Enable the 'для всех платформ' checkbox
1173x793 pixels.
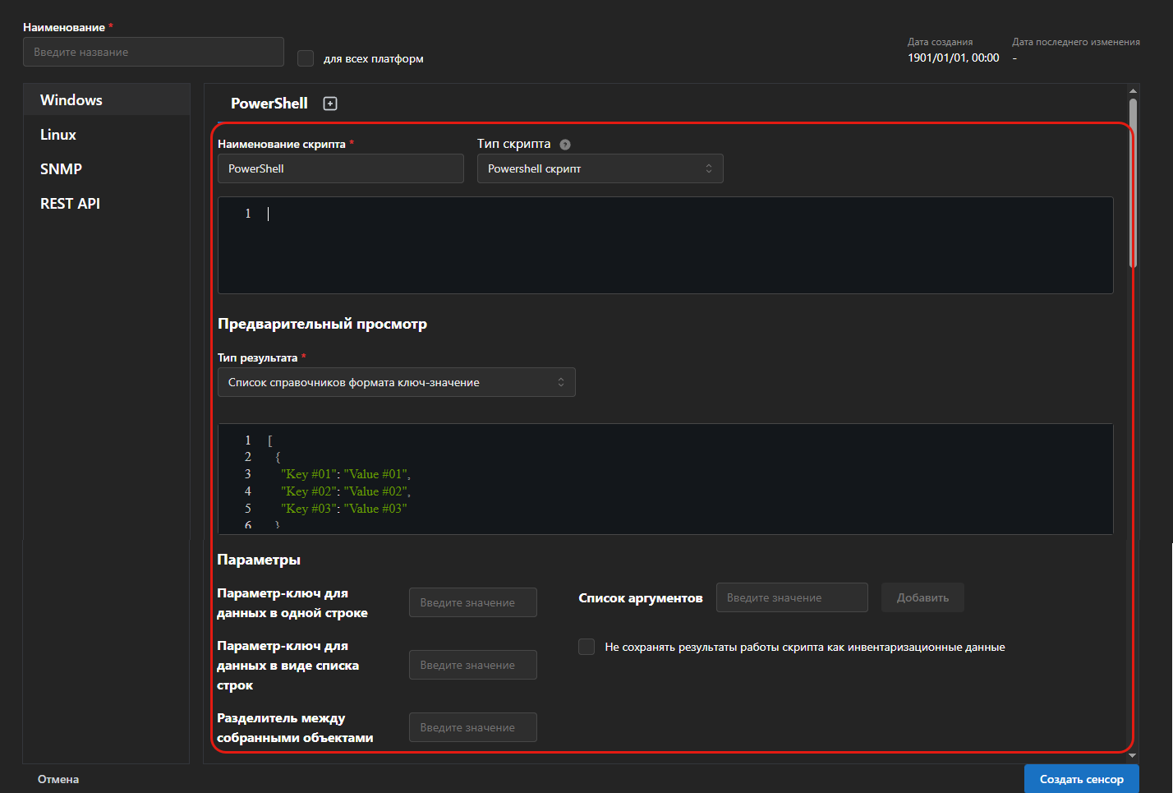[306, 58]
